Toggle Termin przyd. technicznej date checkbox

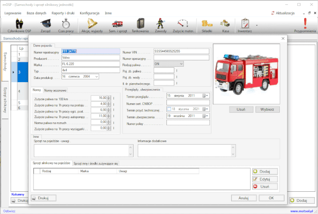coord(169,109)
